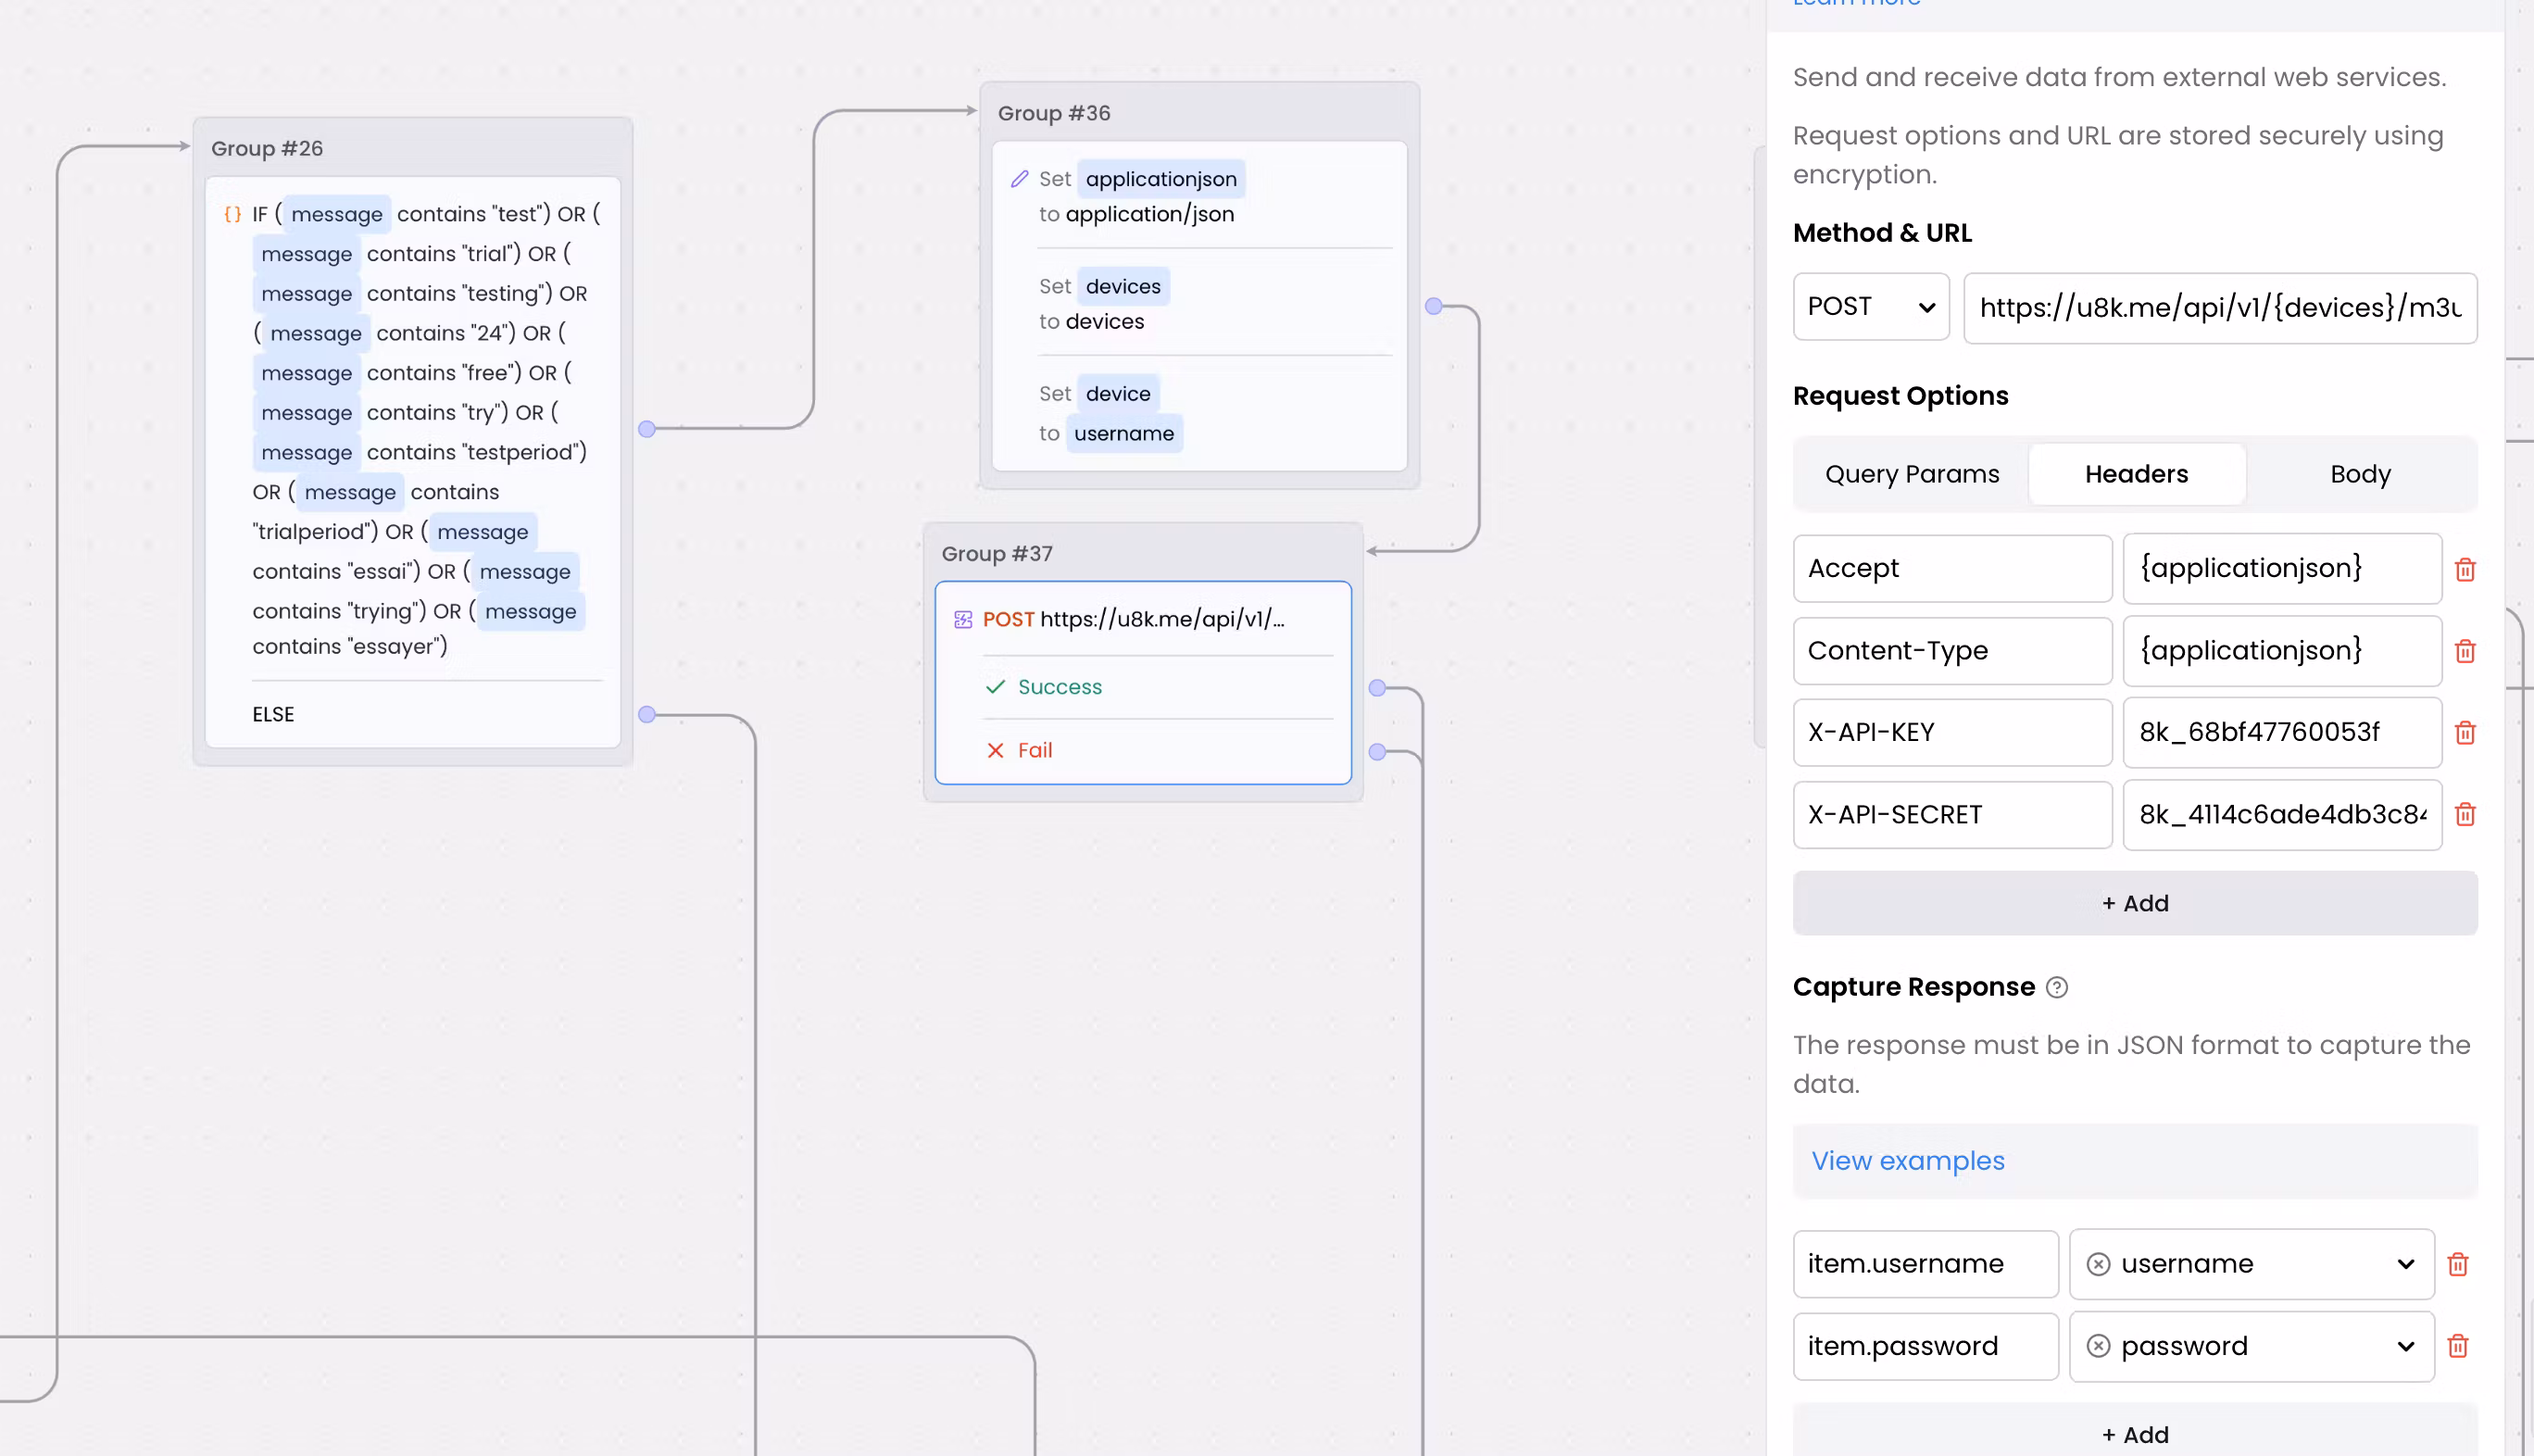Click the request URL input field

click(x=2219, y=307)
